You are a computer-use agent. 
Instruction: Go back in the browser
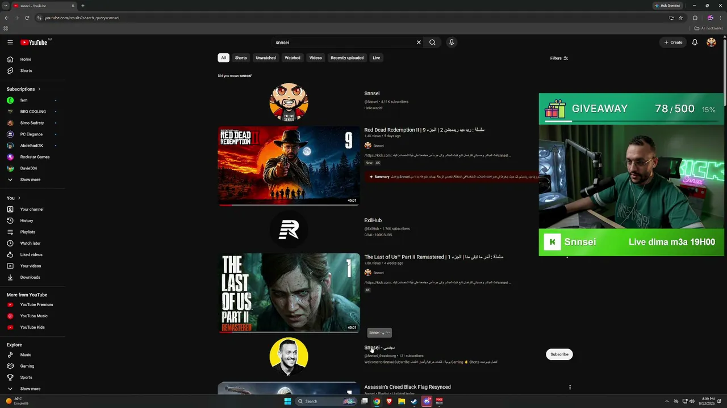point(6,18)
